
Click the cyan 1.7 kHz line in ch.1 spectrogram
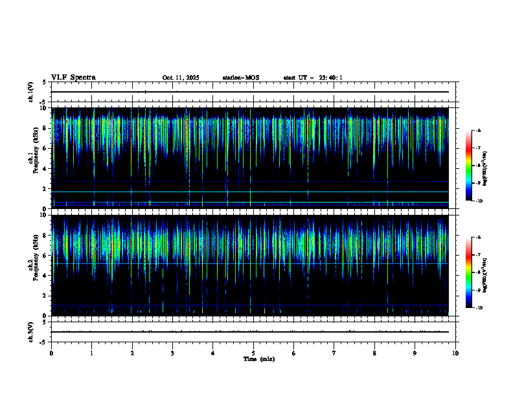pos(250,192)
